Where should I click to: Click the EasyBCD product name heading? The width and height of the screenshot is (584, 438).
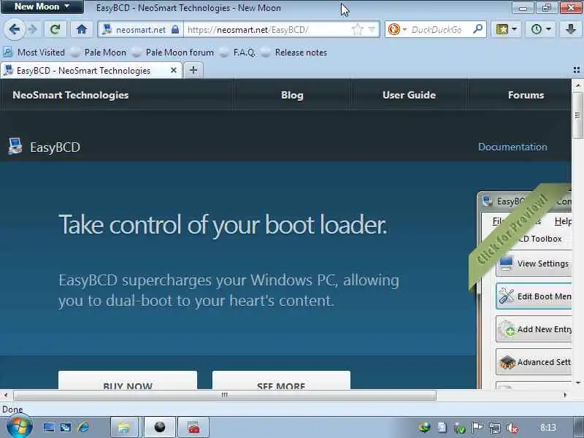coord(55,147)
